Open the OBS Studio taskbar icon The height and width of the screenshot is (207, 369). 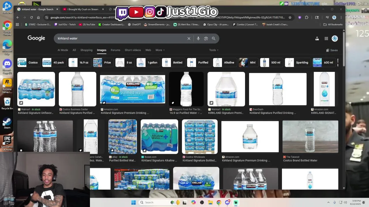202,202
